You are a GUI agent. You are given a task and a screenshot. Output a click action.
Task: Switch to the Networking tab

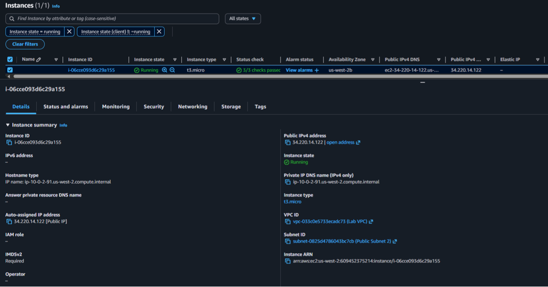pos(193,106)
